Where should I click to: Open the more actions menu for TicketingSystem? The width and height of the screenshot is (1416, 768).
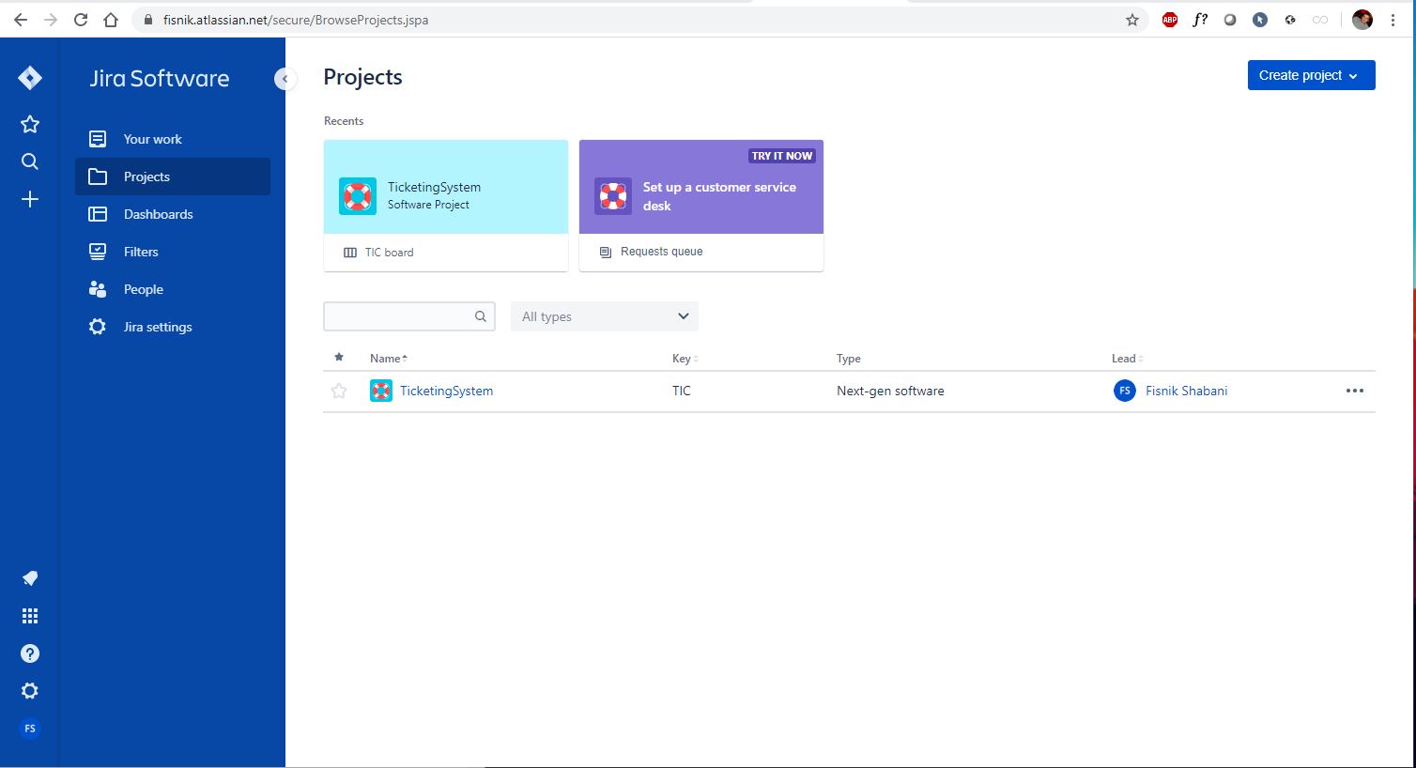1354,391
